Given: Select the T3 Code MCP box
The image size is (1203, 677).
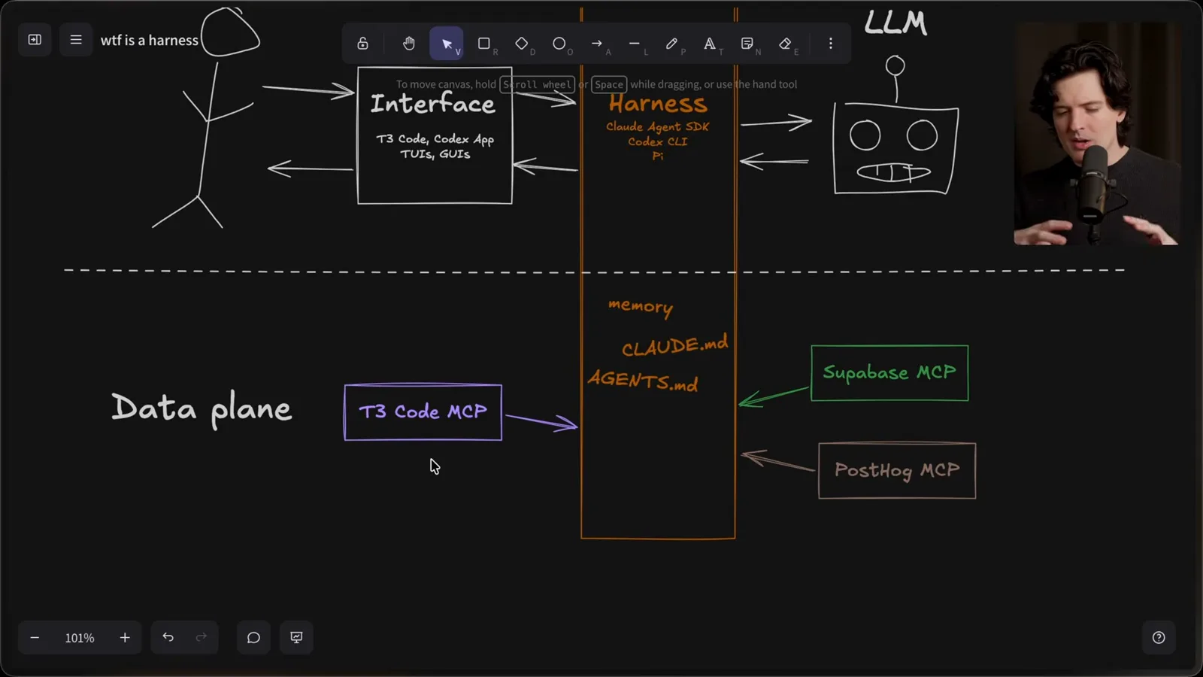Looking at the screenshot, I should coord(423,412).
